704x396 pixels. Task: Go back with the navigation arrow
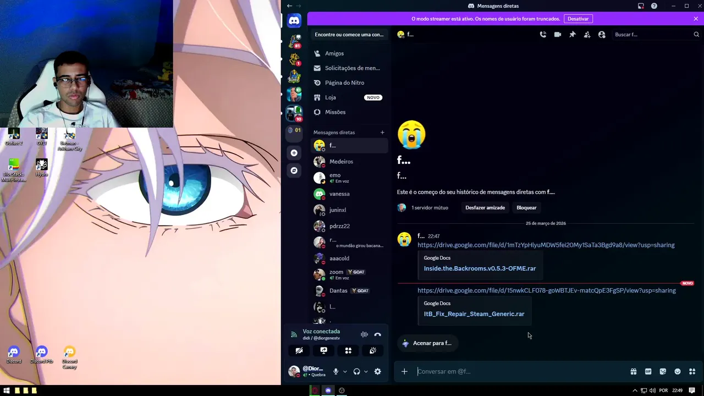click(289, 6)
